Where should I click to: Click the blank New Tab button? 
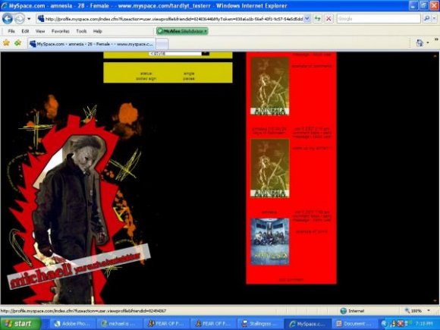click(x=162, y=44)
